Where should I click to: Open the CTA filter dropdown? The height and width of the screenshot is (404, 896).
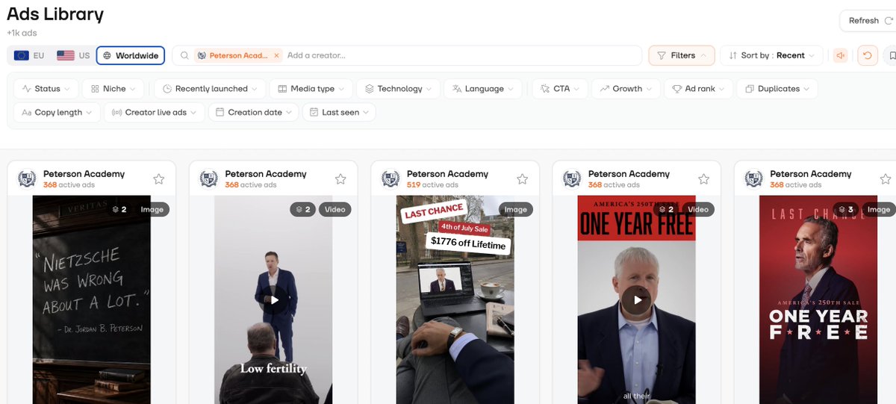[560, 88]
